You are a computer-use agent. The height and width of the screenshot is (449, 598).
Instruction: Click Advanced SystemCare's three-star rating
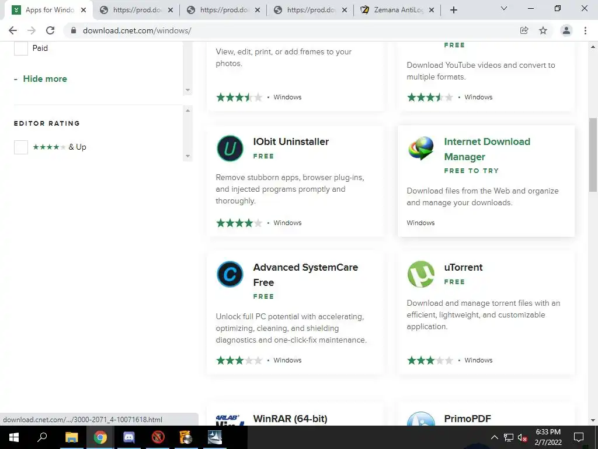click(x=239, y=360)
